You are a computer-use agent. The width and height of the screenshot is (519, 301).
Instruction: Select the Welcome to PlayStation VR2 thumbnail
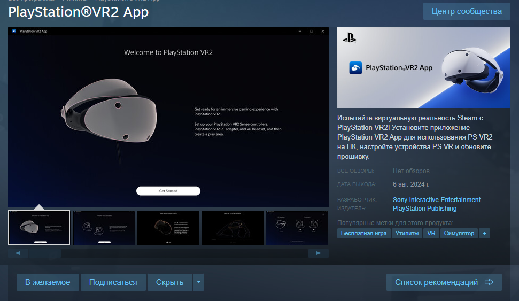click(39, 228)
